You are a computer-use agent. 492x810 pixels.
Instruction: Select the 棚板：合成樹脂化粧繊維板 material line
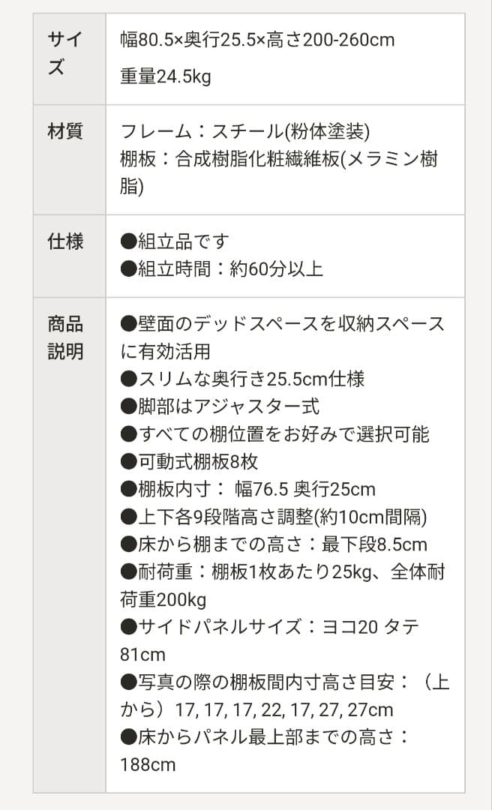click(x=279, y=159)
